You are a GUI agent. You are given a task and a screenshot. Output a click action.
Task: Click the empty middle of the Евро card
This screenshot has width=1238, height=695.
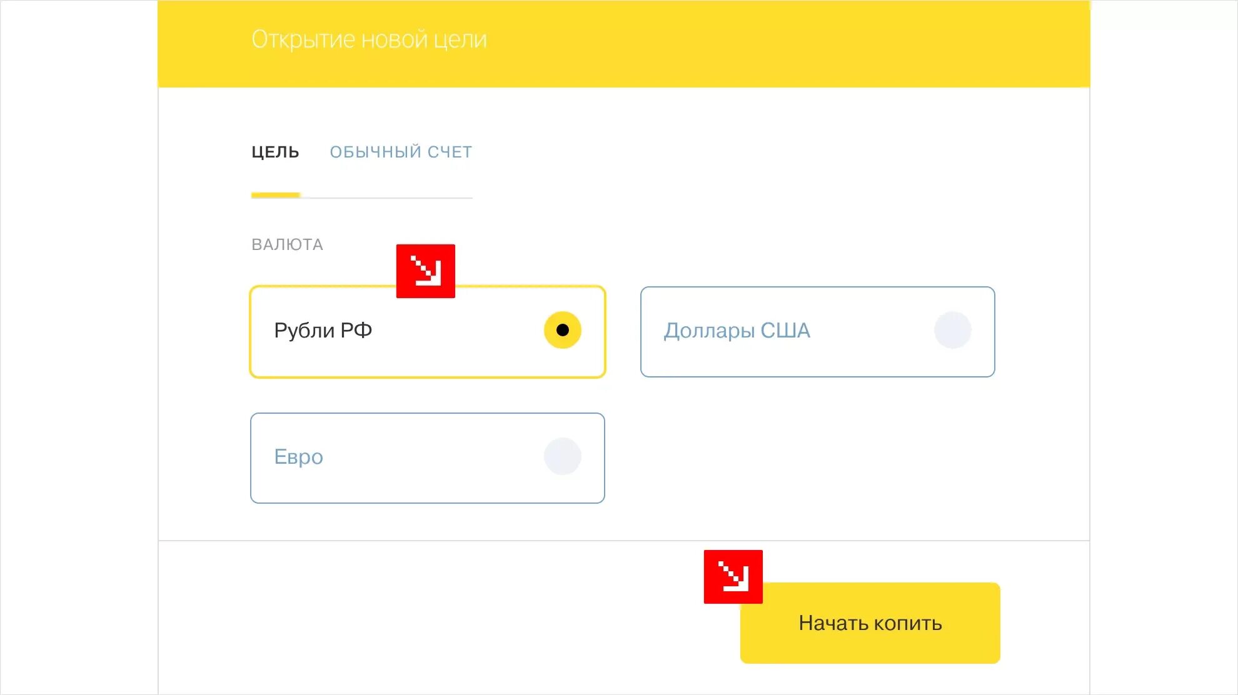[431, 458]
